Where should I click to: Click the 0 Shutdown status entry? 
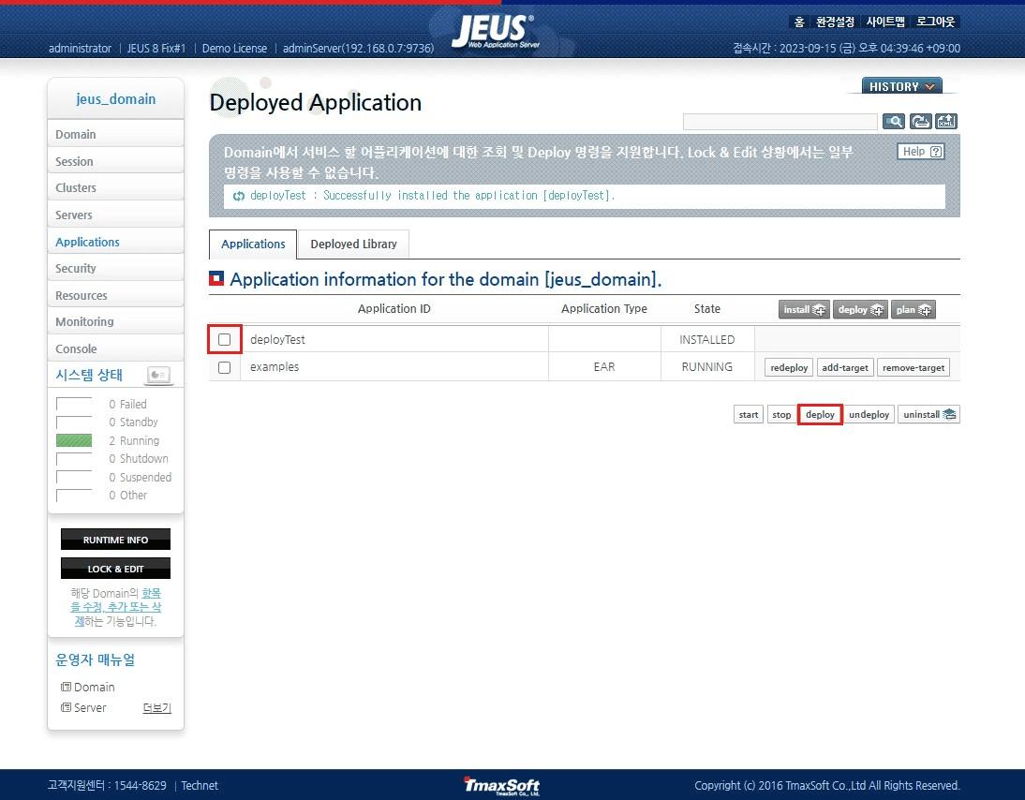(139, 459)
